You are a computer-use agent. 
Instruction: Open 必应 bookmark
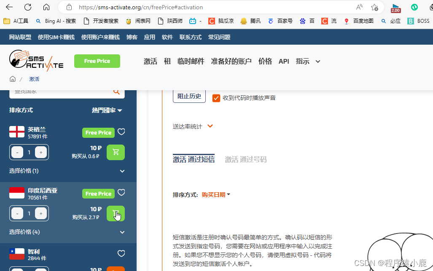click(x=391, y=21)
